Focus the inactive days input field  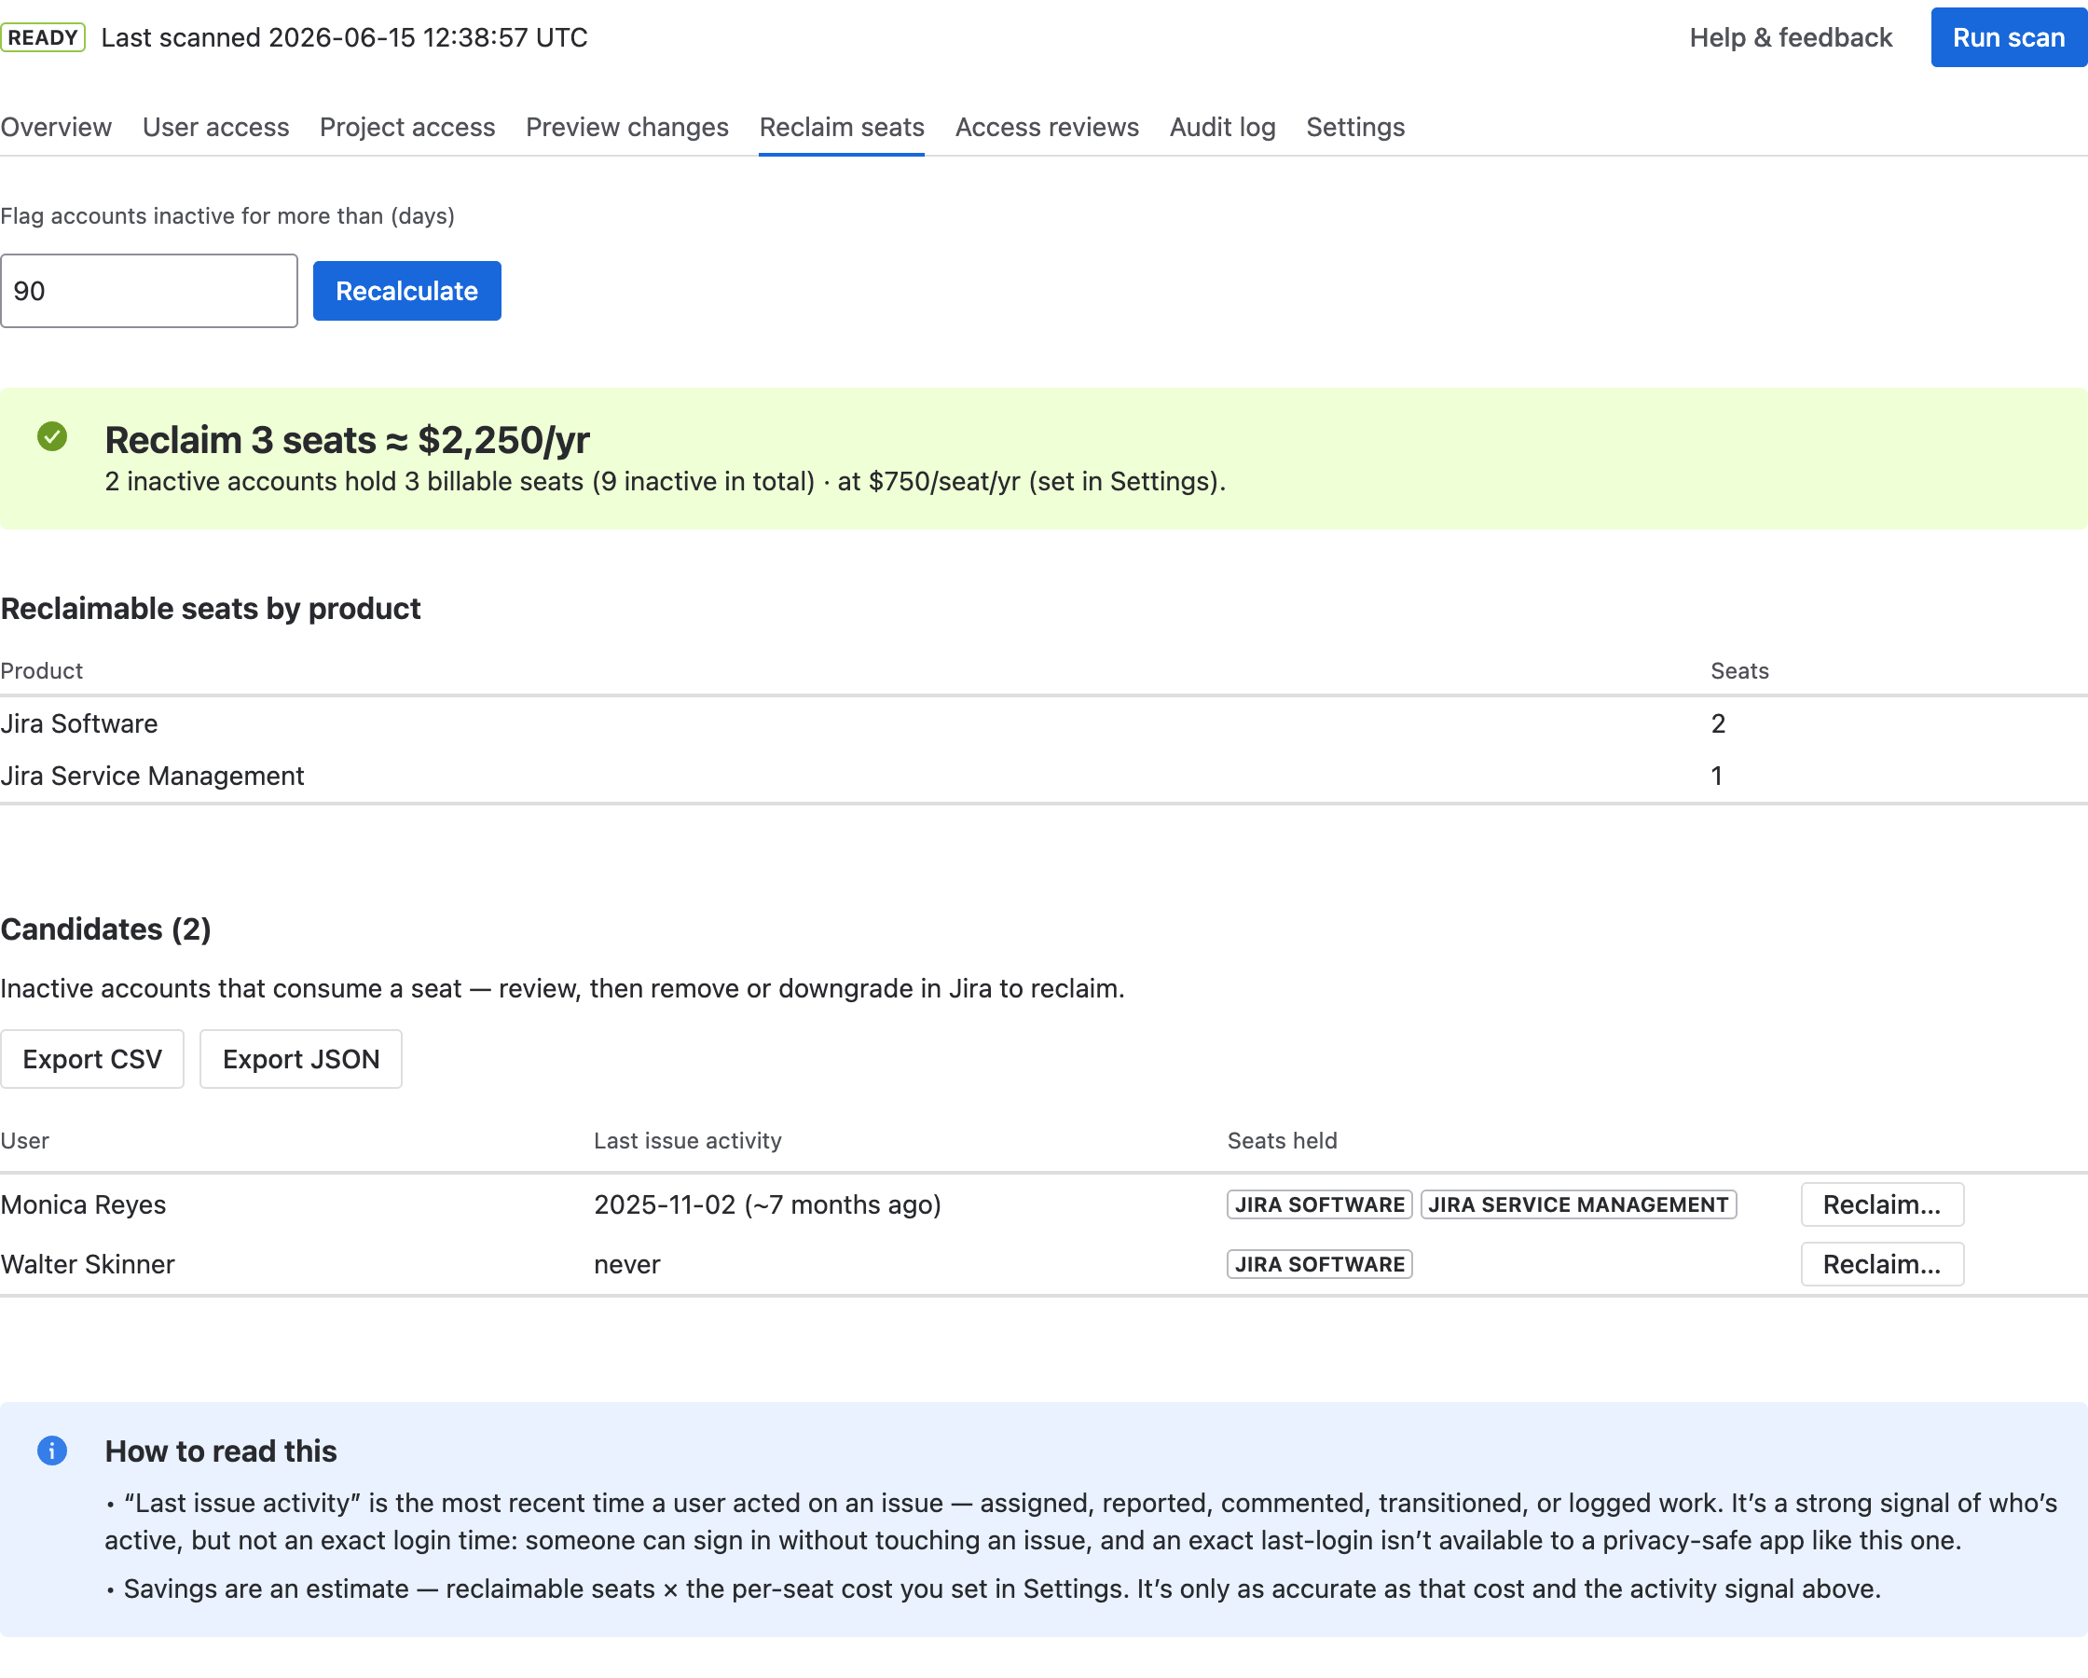pos(149,291)
